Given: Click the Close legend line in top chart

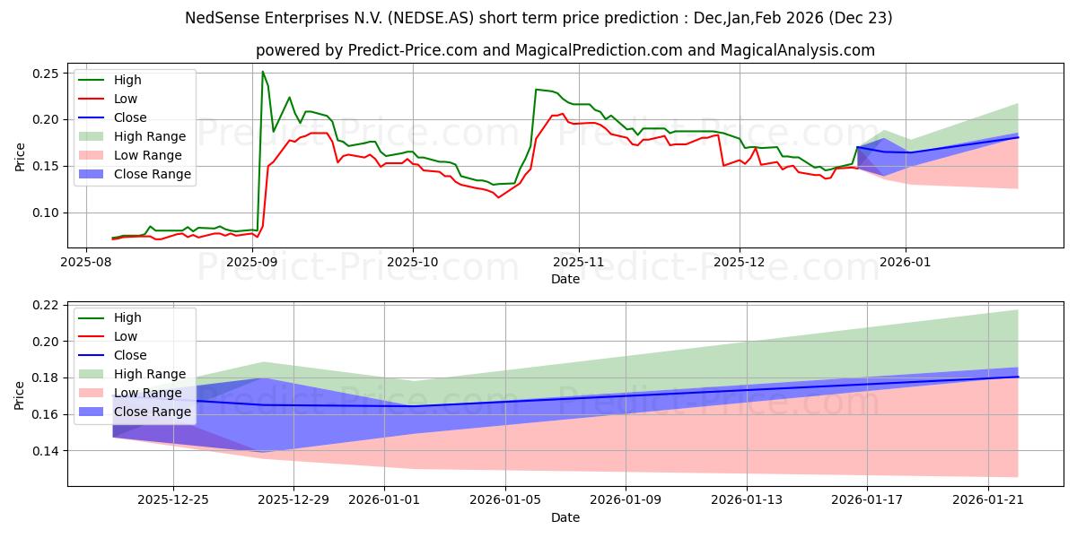Looking at the screenshot, I should pyautogui.click(x=93, y=117).
